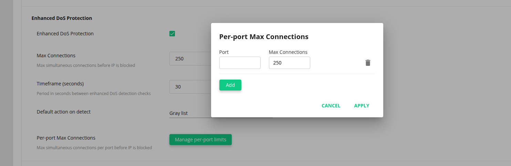This screenshot has width=511, height=166.
Task: Click the dialog's Max Connections 250 field
Action: pyautogui.click(x=289, y=63)
